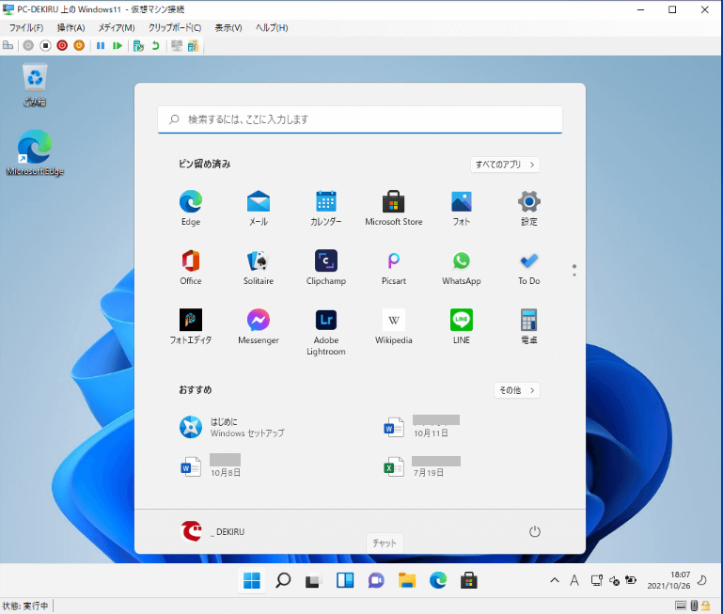Screen dimensions: 723x614
Task: Open the ヘルプ(H) menu
Action: 272,27
